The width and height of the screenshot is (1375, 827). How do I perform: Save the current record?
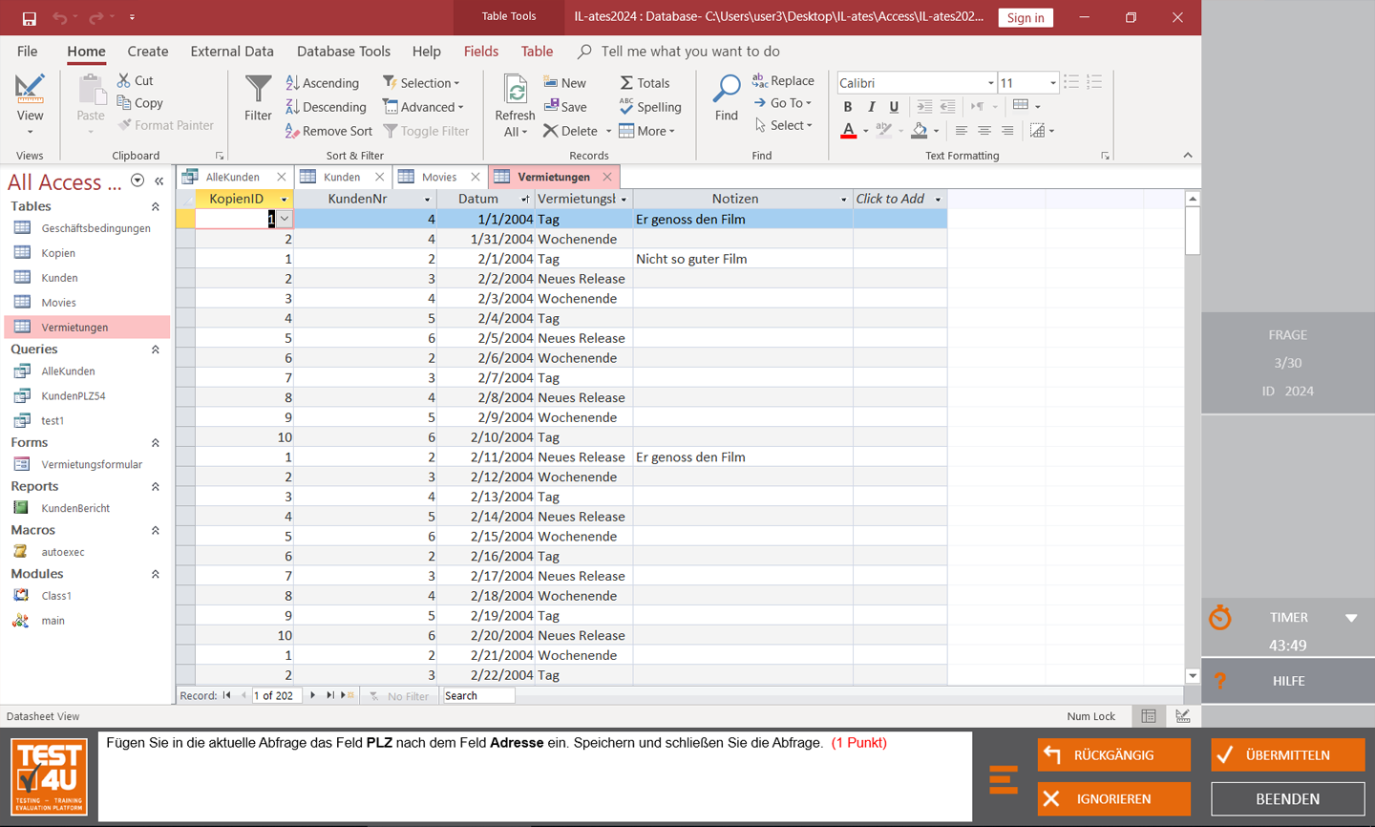pos(565,107)
